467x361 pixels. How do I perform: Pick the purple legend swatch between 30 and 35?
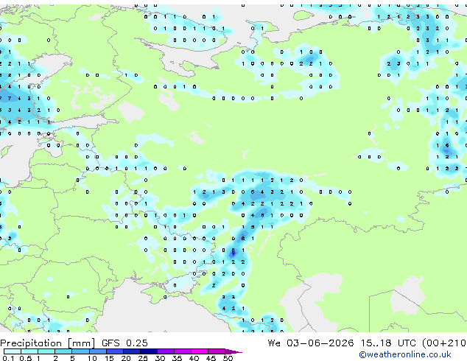(166, 351)
